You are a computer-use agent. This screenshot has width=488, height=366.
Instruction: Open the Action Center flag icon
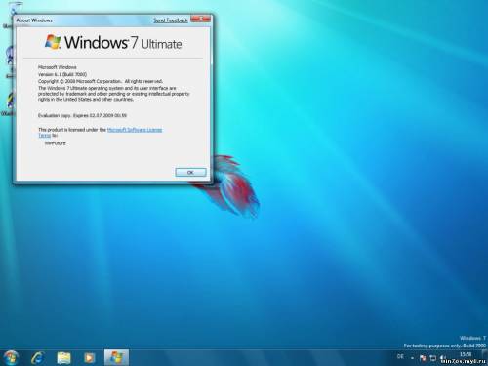pyautogui.click(x=423, y=358)
